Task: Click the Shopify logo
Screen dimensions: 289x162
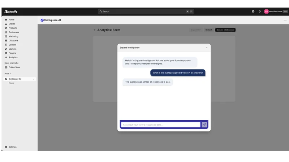Action: pos(11,12)
